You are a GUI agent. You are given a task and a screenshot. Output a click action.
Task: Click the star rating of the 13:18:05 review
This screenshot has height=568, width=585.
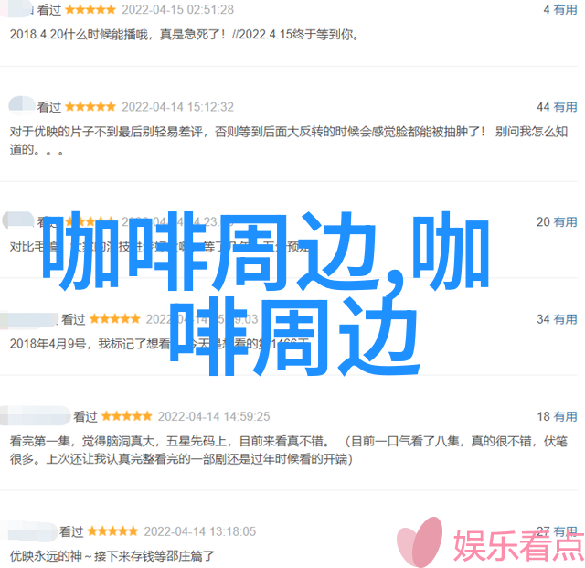[x=112, y=531]
